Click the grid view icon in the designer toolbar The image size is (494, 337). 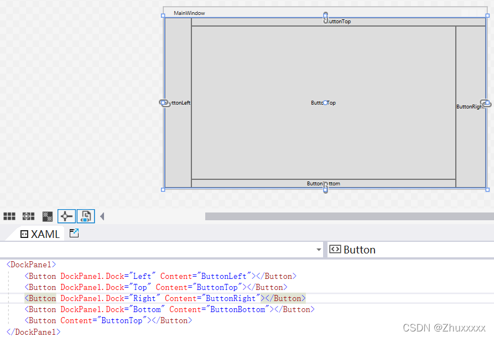tap(9, 216)
